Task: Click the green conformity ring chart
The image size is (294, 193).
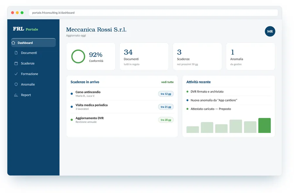Action: [x=78, y=56]
